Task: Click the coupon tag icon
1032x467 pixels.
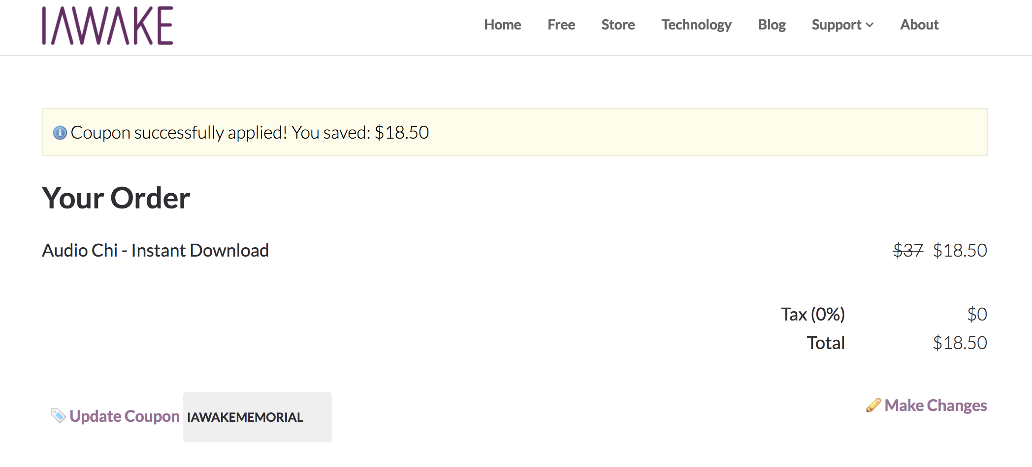Action: click(59, 416)
